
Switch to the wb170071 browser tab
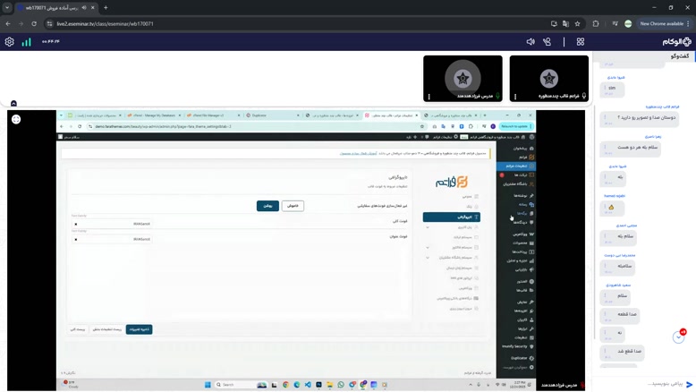[x=54, y=8]
